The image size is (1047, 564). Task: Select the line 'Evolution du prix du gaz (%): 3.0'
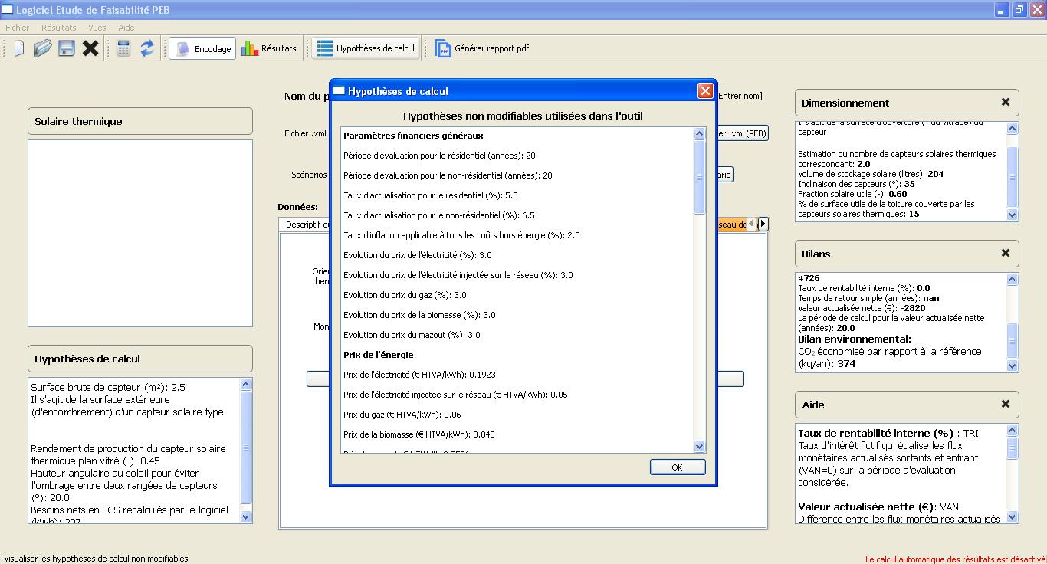pos(405,295)
